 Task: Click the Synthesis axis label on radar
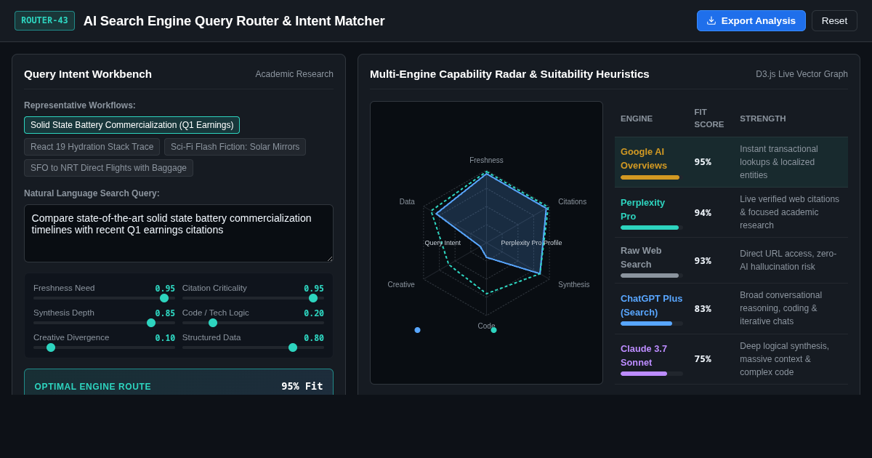click(574, 284)
